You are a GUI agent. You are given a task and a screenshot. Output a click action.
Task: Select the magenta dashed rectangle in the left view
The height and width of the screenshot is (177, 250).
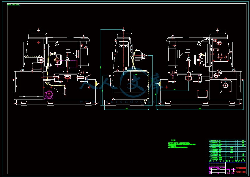(67, 64)
